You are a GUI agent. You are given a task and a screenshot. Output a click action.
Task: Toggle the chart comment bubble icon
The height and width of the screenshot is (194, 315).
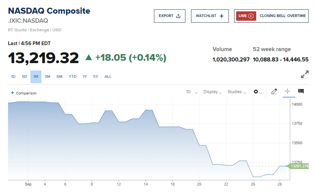(x=301, y=91)
